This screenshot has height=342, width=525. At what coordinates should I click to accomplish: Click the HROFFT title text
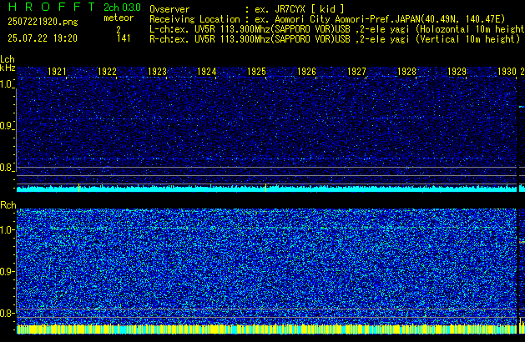(52, 7)
